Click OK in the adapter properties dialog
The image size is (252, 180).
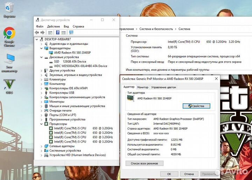(169, 174)
